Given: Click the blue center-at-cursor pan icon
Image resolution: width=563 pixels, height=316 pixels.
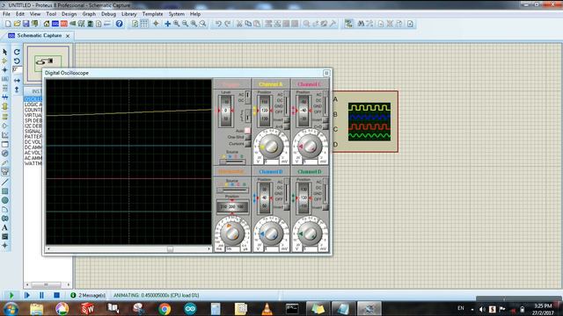Looking at the screenshot, I should 167,24.
